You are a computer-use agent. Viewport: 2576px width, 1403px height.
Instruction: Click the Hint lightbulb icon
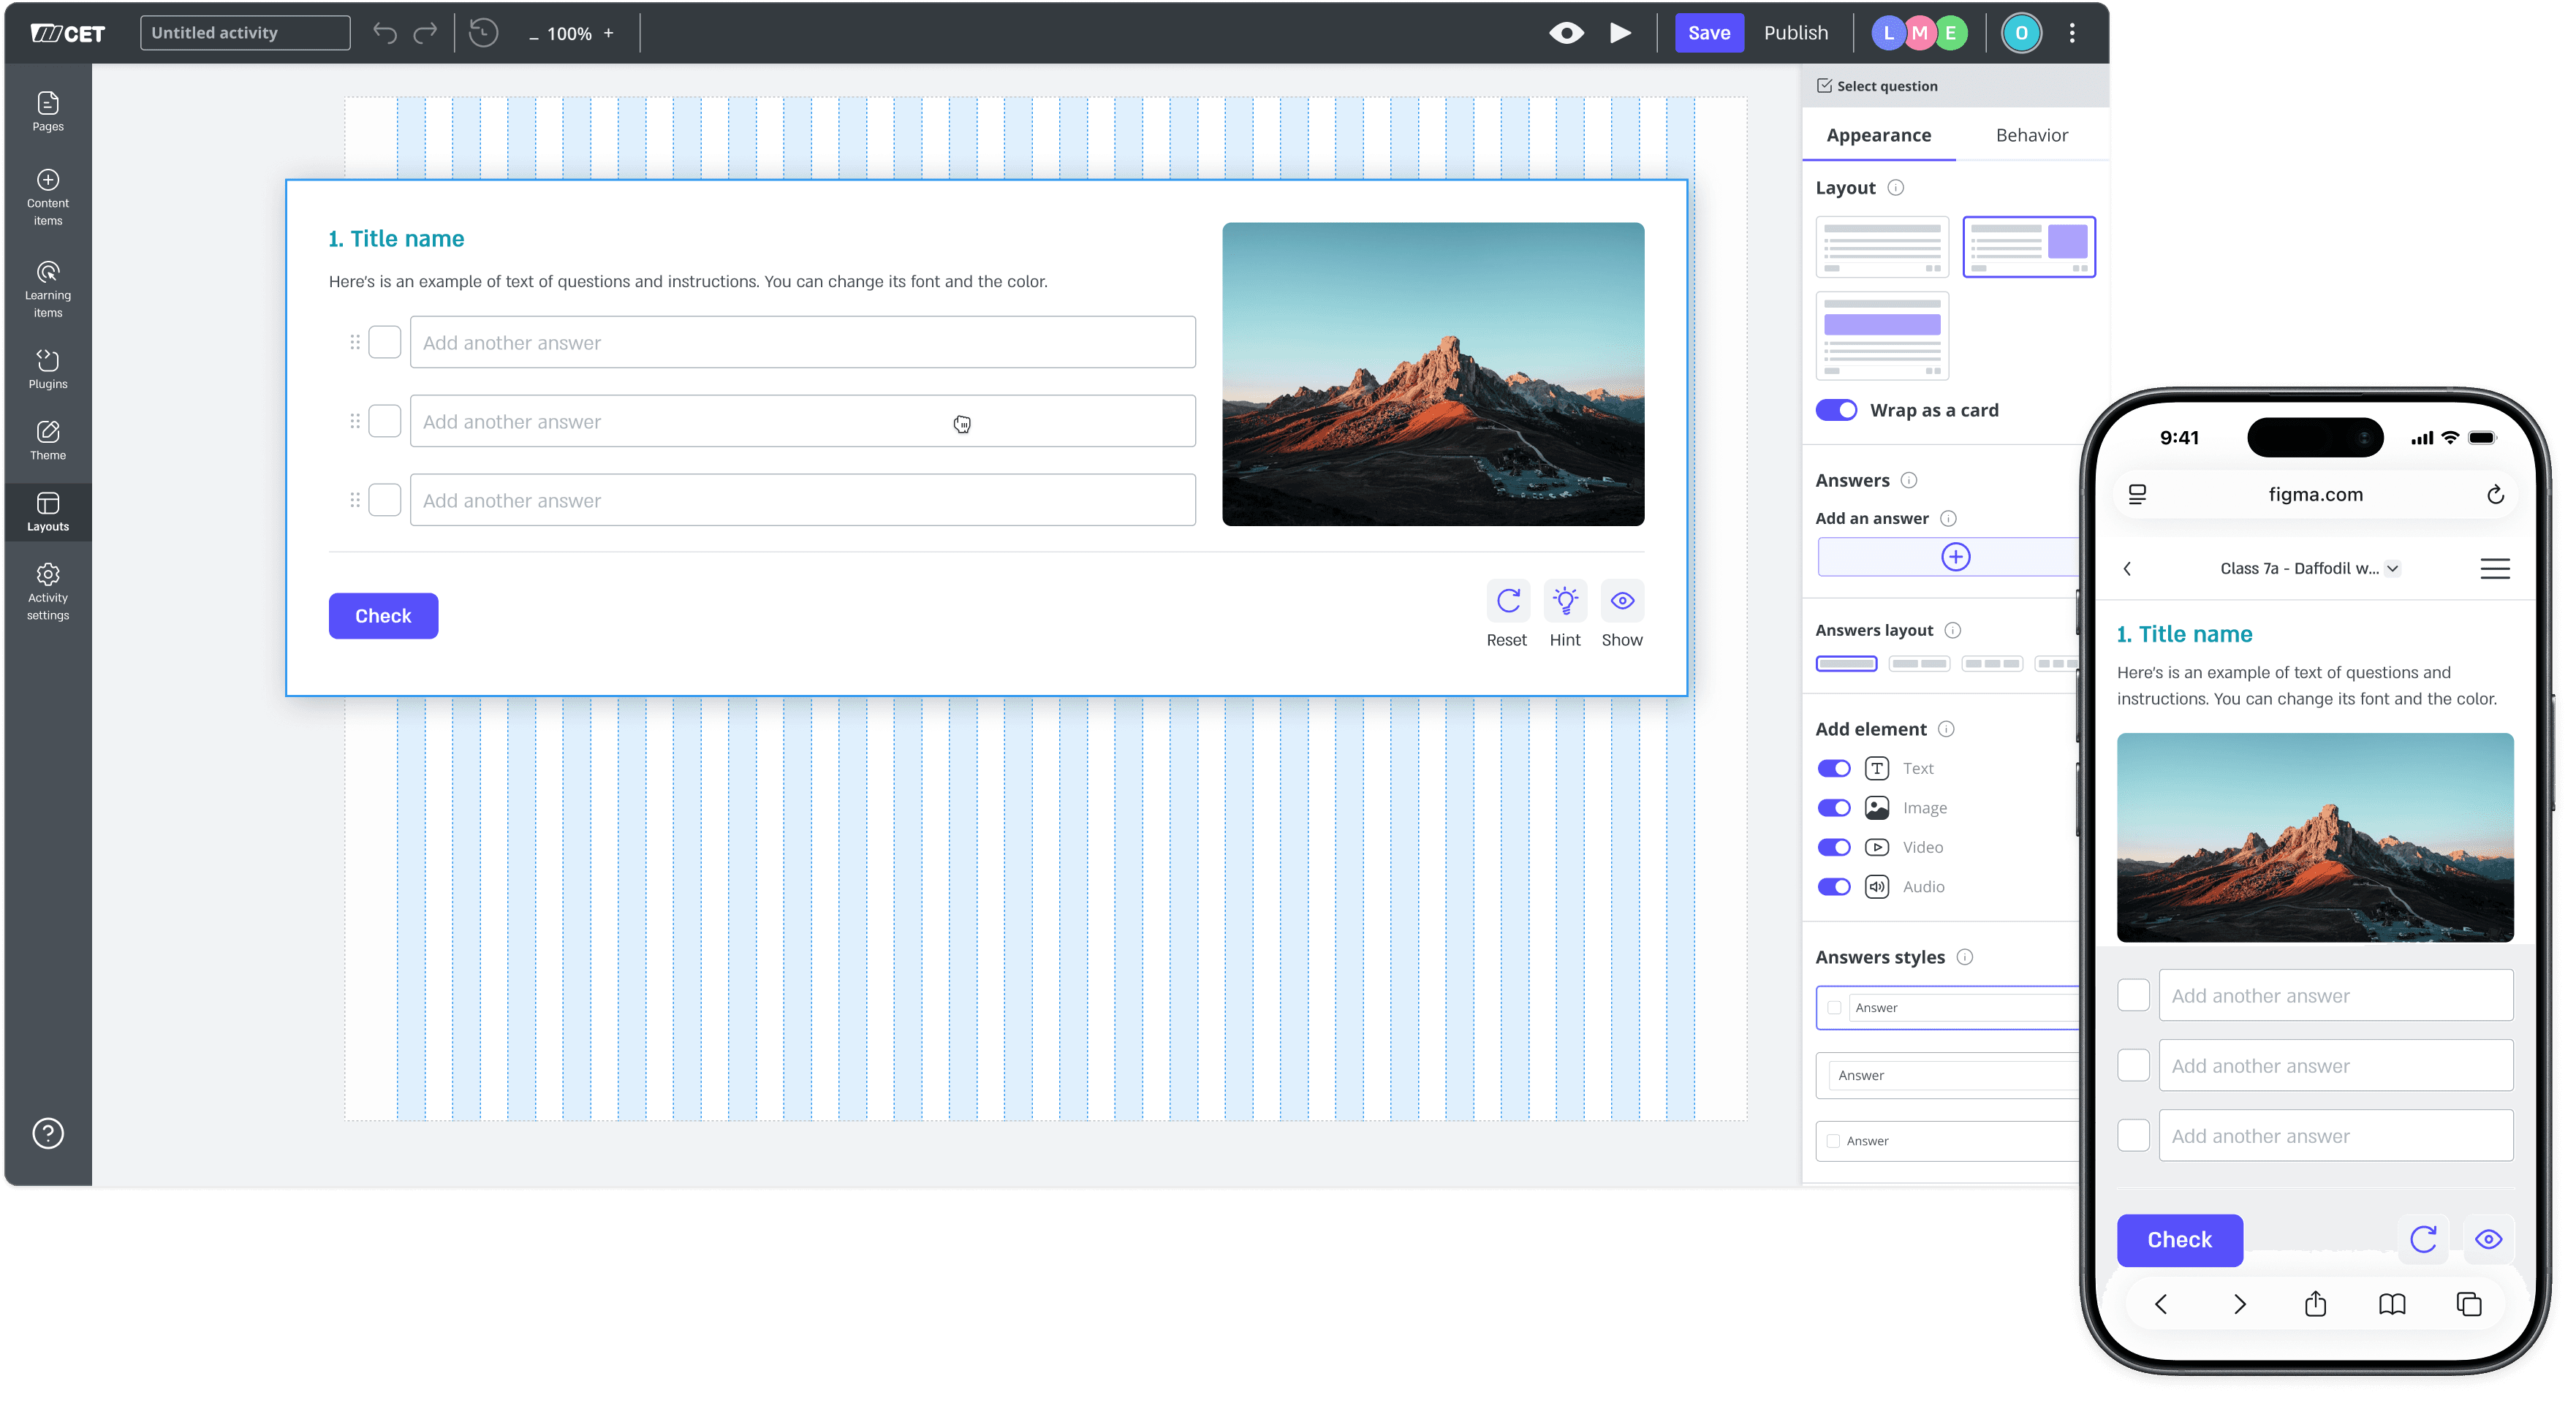(x=1564, y=600)
